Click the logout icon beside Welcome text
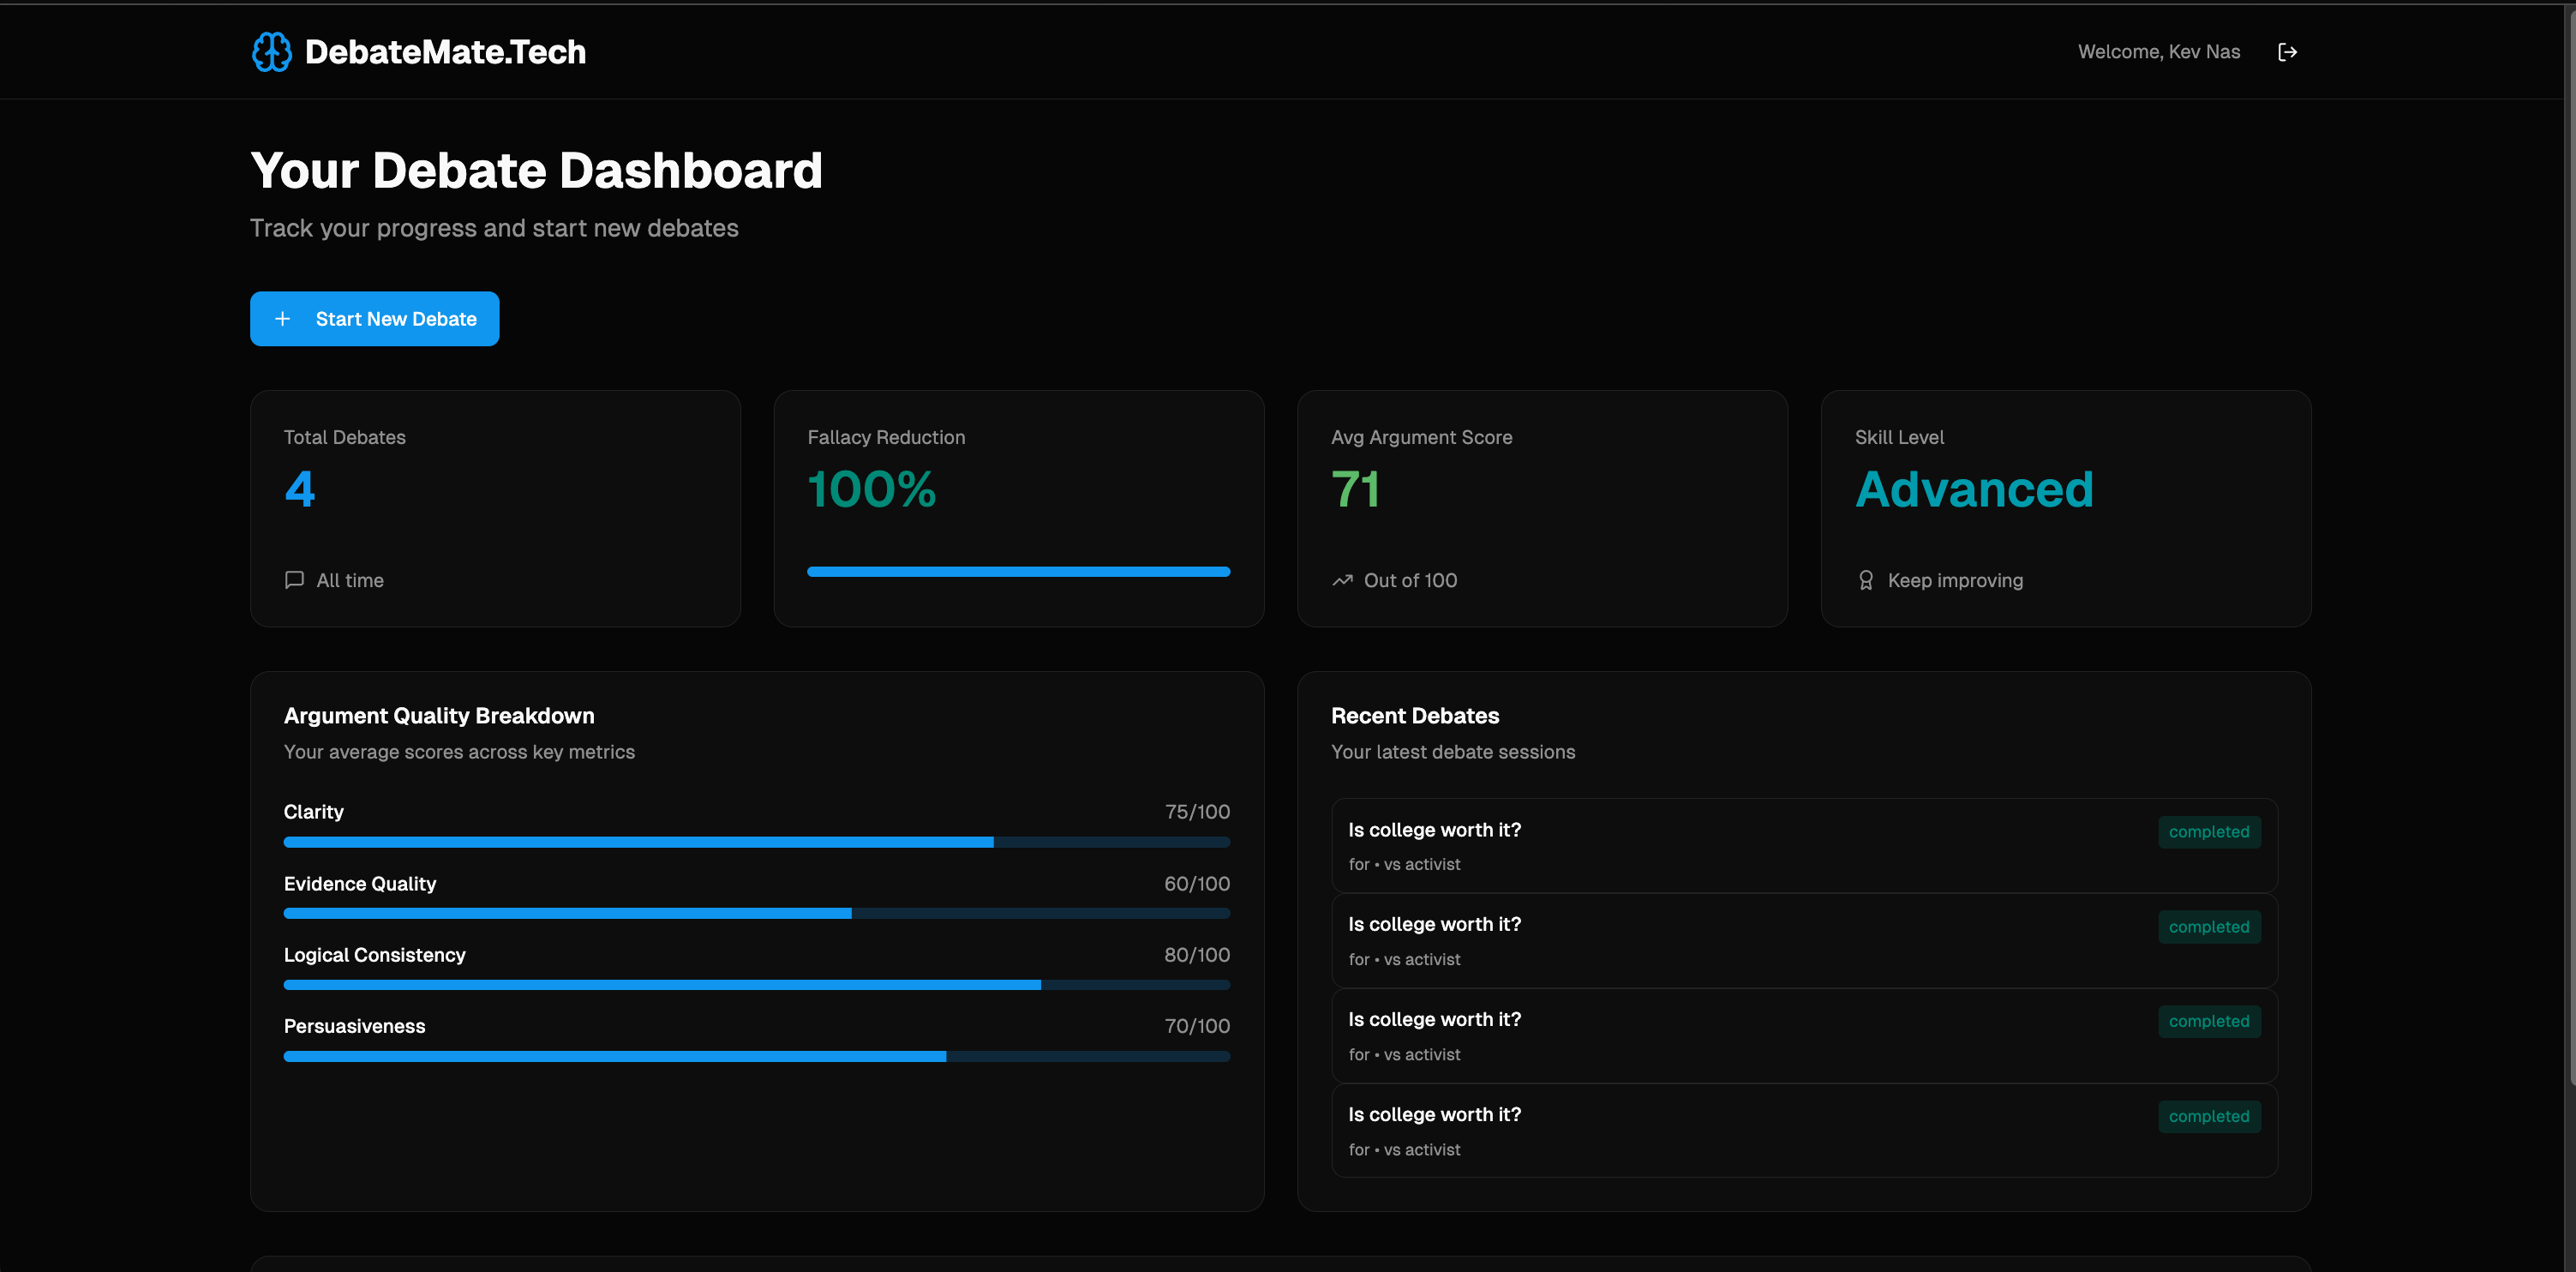 (2287, 52)
